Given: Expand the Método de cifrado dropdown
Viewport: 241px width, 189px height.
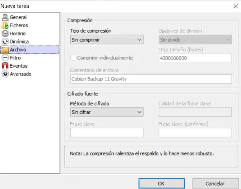Looking at the screenshot, I should 107,112.
